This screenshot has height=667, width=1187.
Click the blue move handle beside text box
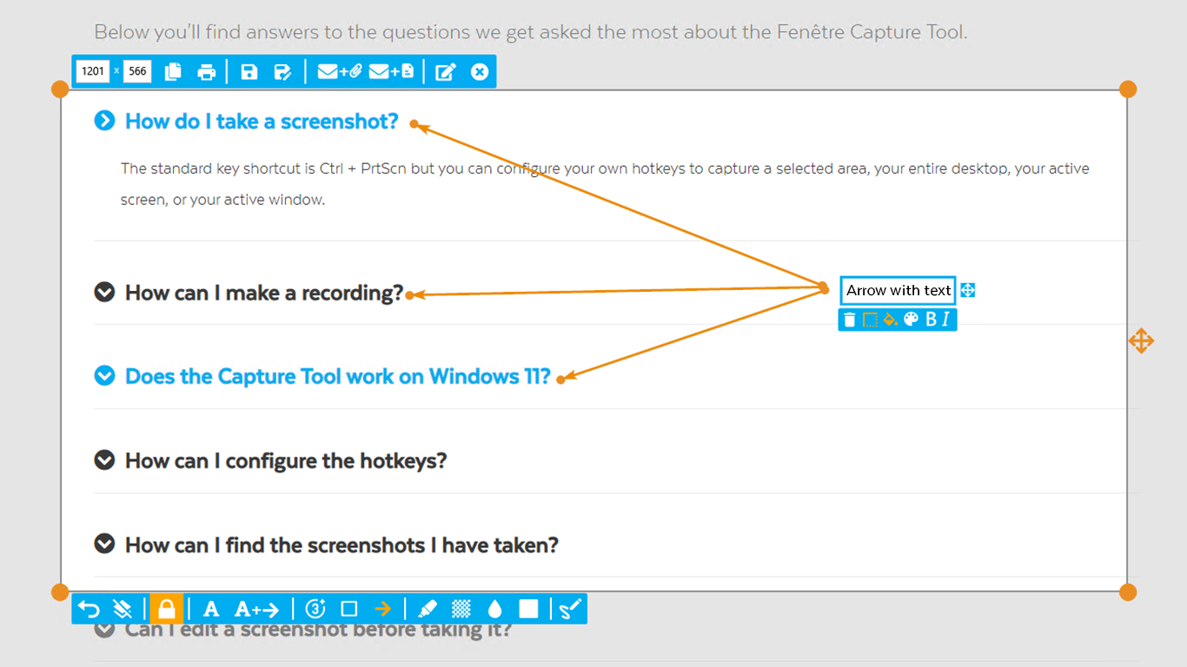coord(968,290)
